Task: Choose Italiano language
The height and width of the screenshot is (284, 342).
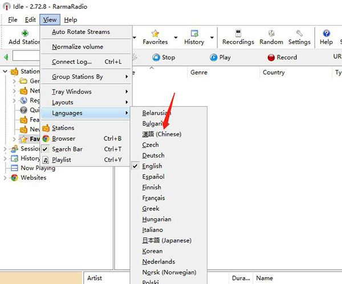Action: [152, 230]
